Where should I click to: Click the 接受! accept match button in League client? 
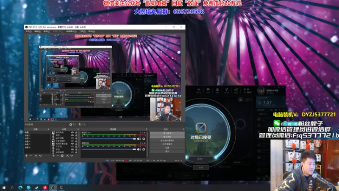click(200, 159)
